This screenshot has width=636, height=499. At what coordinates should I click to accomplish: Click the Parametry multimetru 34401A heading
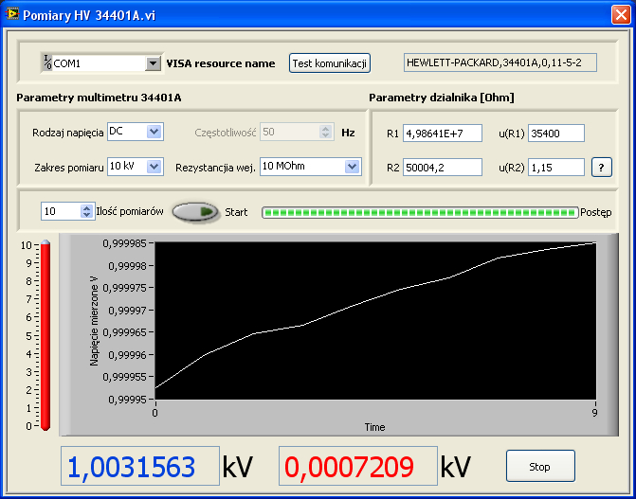click(99, 98)
